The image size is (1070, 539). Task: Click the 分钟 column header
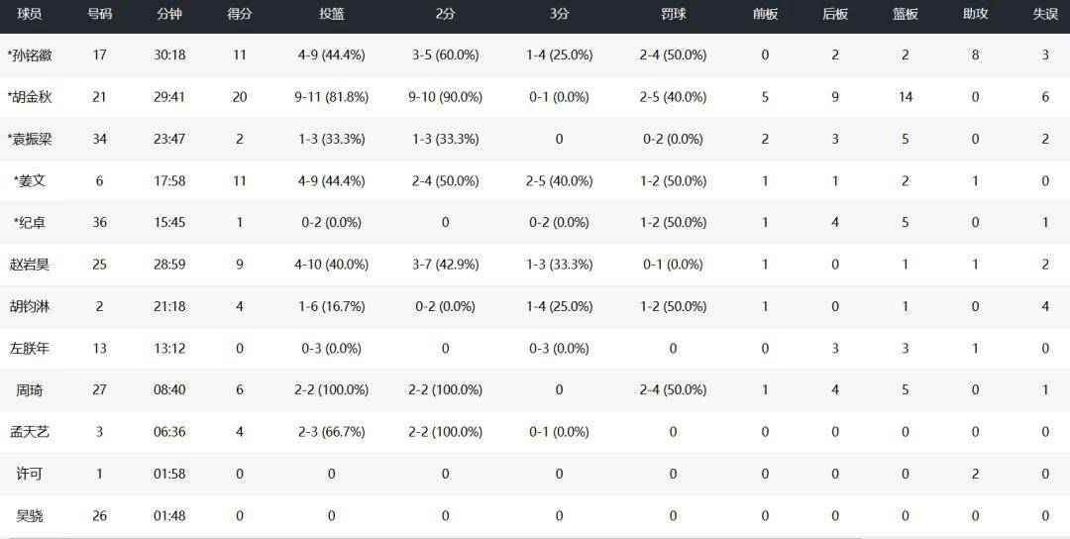169,14
